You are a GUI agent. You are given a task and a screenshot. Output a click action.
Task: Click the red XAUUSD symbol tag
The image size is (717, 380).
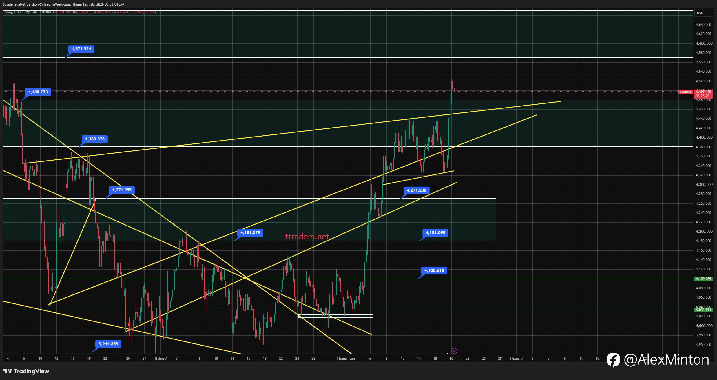pyautogui.click(x=686, y=92)
